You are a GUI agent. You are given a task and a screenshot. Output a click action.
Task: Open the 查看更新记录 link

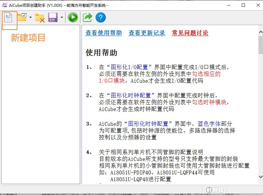click(x=147, y=33)
